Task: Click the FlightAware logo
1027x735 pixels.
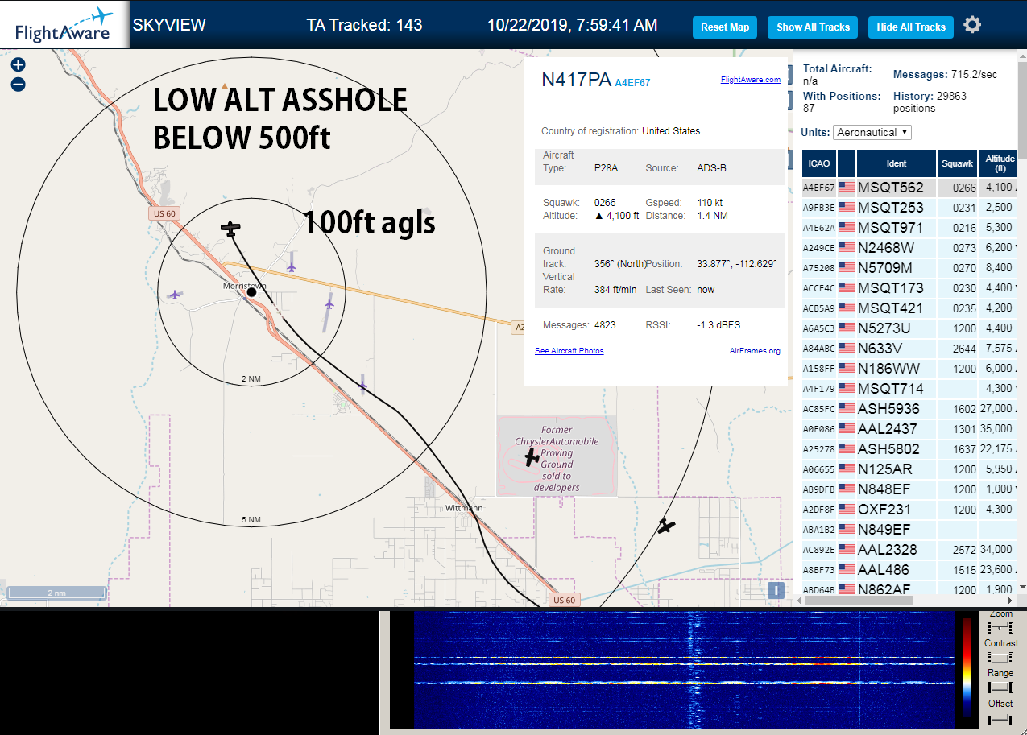Action: (x=64, y=25)
